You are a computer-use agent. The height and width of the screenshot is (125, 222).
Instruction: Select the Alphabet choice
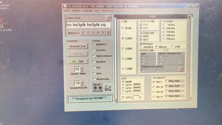(100, 44)
